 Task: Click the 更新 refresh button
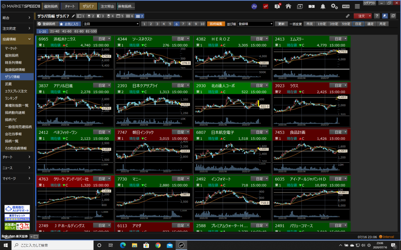(x=281, y=24)
